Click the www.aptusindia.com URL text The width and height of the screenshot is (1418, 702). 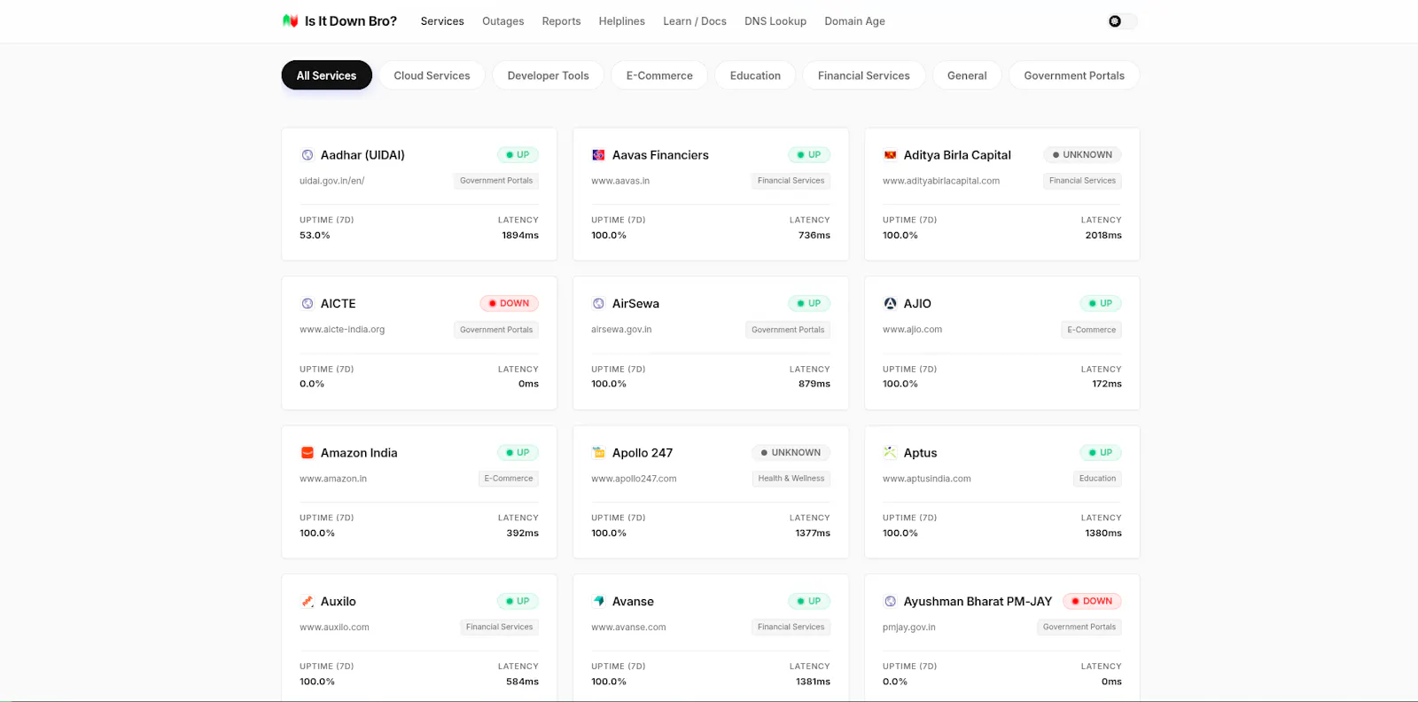coord(926,479)
